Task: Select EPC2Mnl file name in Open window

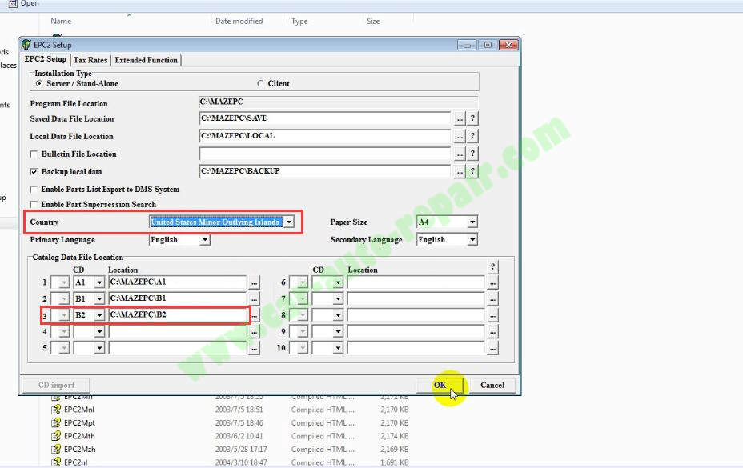Action: click(x=79, y=410)
